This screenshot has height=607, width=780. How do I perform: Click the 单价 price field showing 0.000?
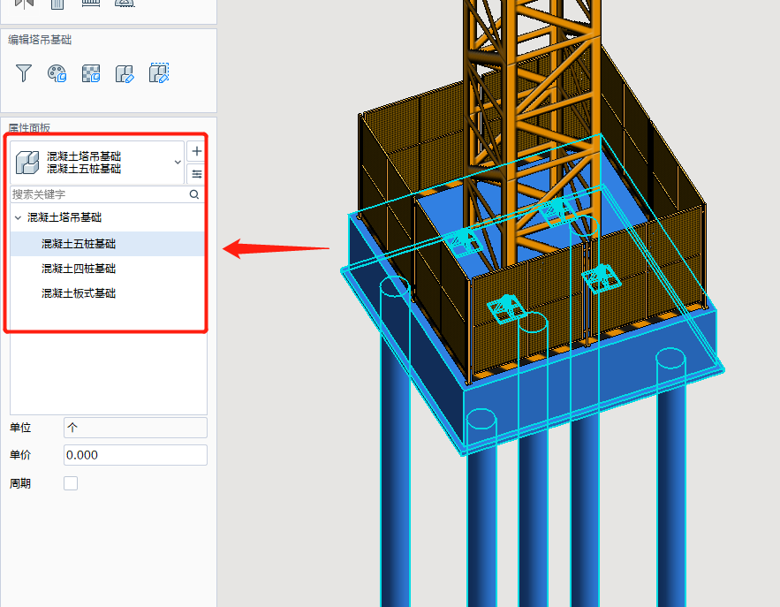coord(135,455)
